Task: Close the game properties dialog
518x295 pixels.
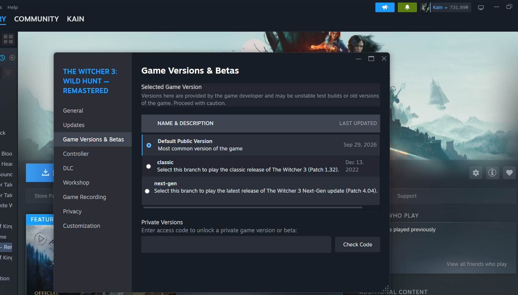Action: coord(384,59)
